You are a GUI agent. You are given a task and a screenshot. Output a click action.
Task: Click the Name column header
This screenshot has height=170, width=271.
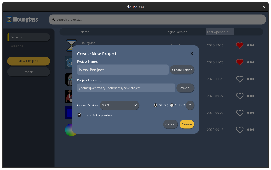click(x=85, y=32)
